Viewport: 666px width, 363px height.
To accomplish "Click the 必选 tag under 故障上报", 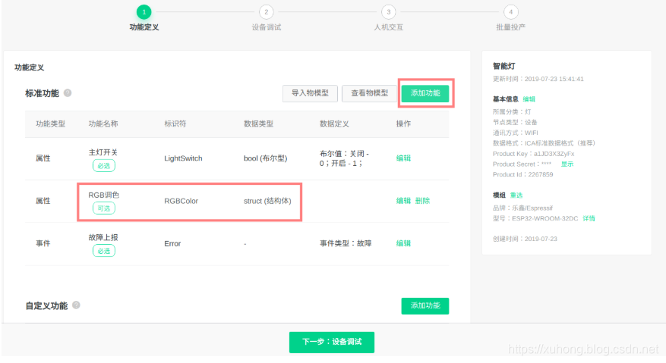I will 103,251.
